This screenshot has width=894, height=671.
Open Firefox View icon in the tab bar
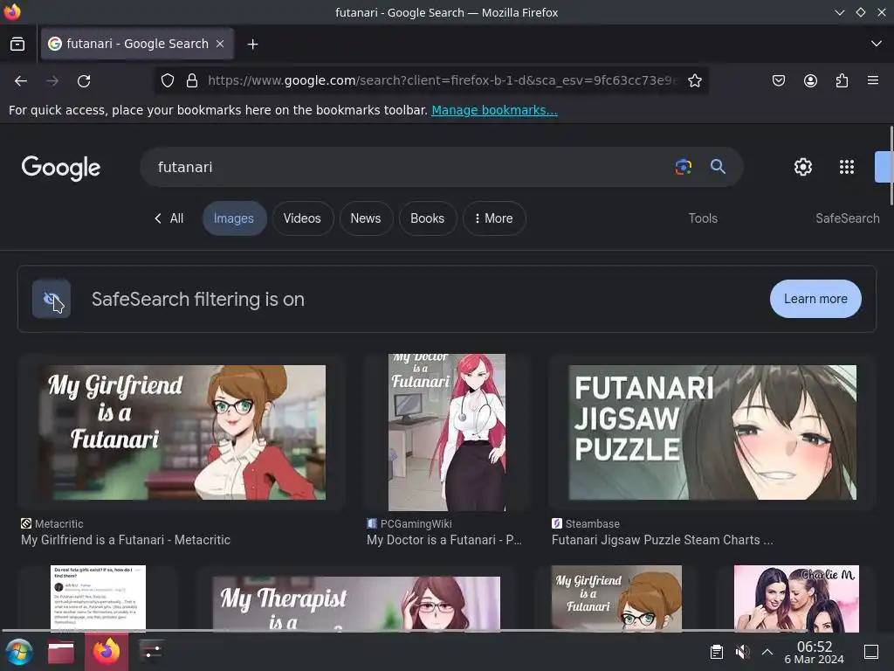(x=17, y=44)
